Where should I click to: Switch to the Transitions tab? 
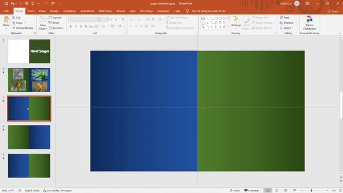[x=69, y=11]
